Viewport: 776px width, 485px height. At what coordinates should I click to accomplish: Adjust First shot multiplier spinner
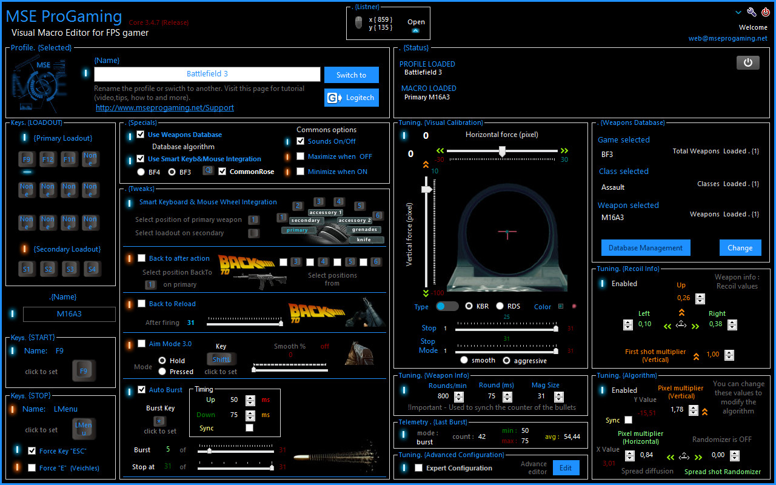click(729, 355)
